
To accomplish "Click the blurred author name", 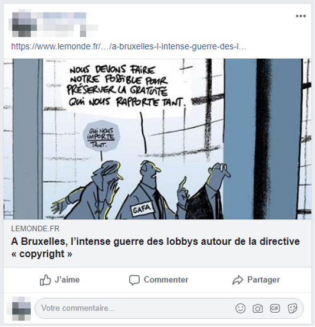I will point(64,15).
